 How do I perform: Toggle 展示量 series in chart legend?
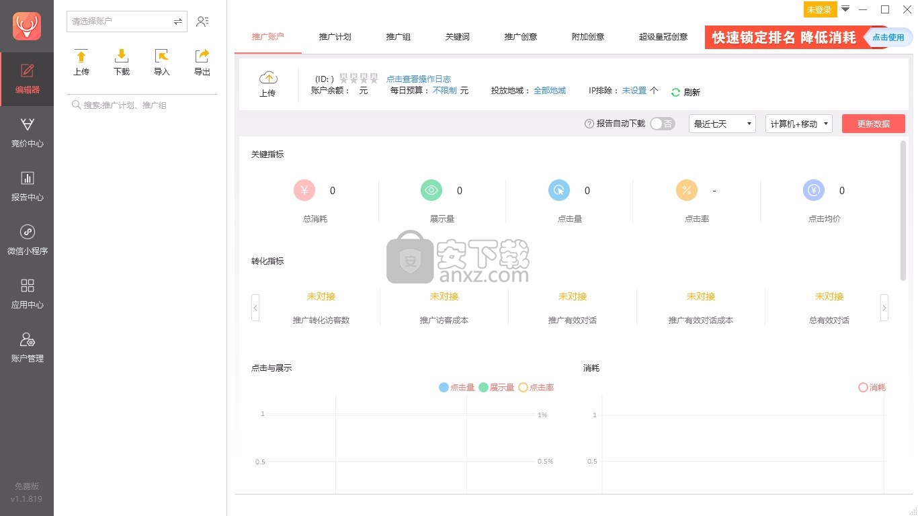[497, 387]
